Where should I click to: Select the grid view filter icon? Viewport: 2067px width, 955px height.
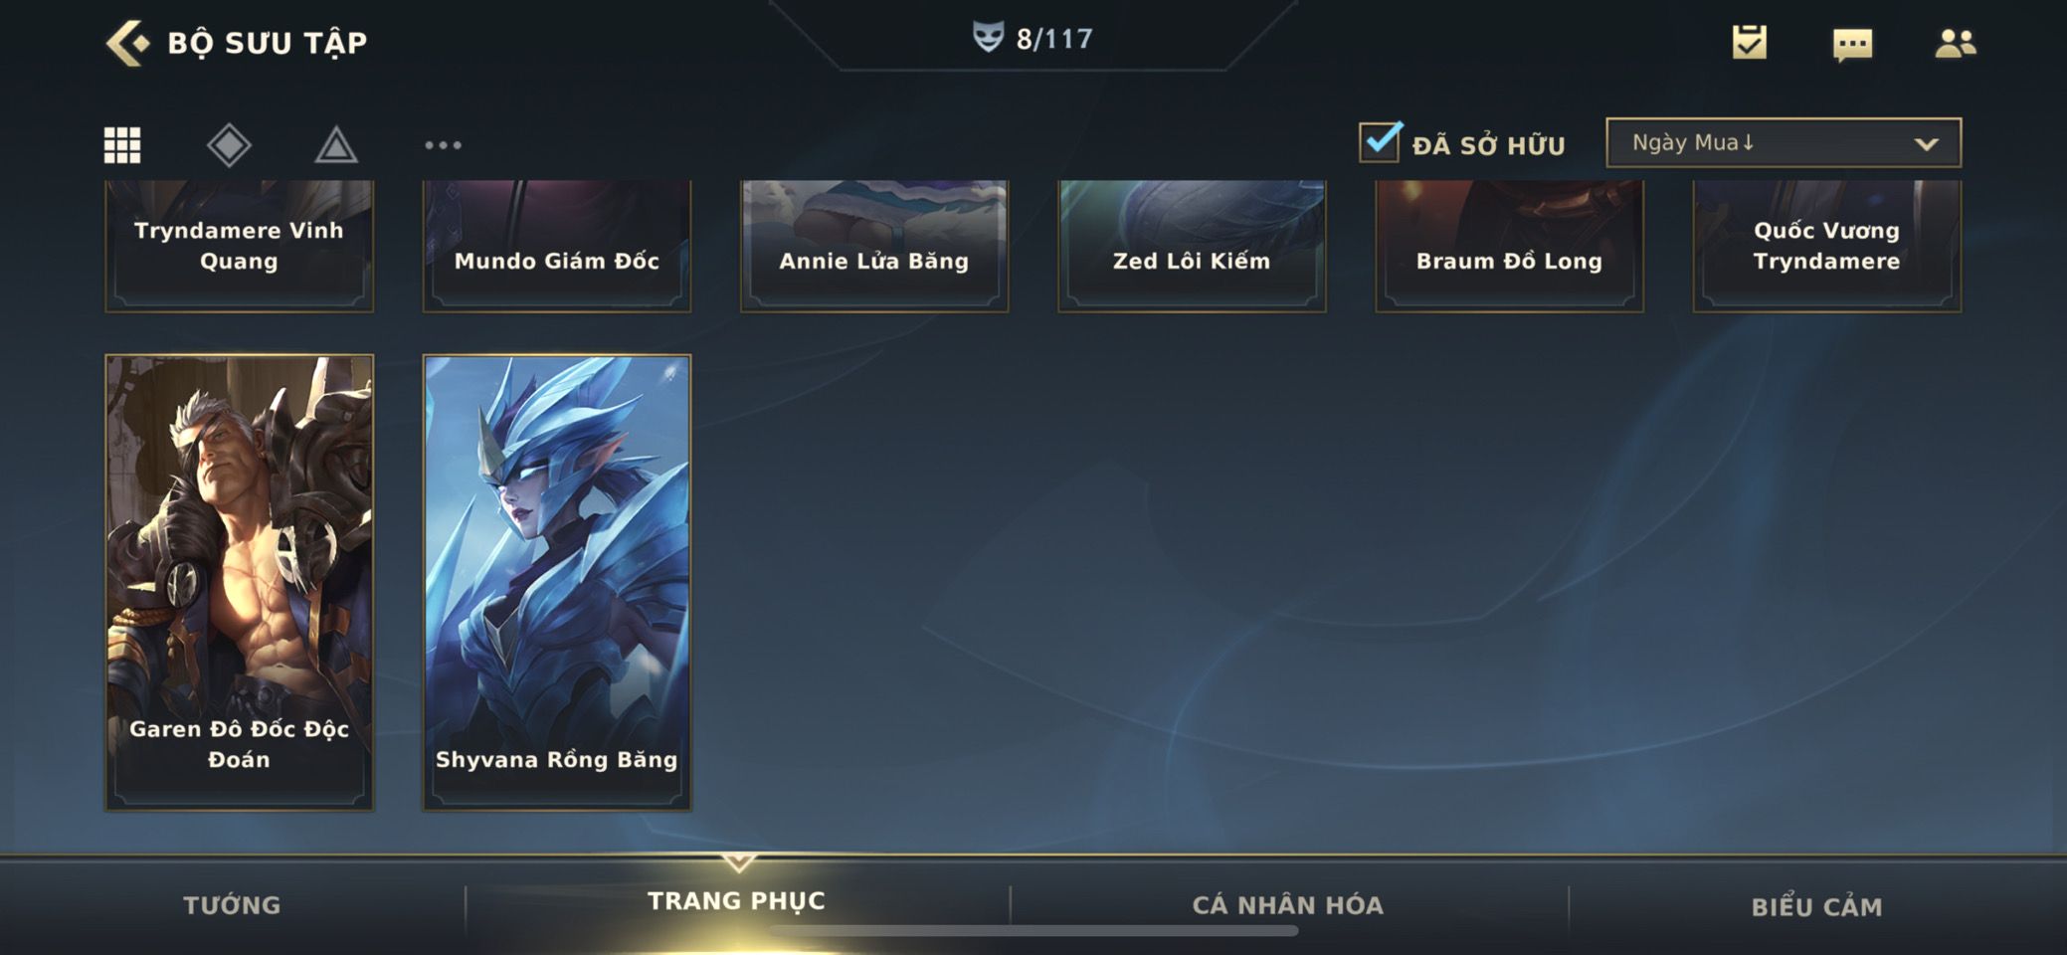click(x=122, y=145)
